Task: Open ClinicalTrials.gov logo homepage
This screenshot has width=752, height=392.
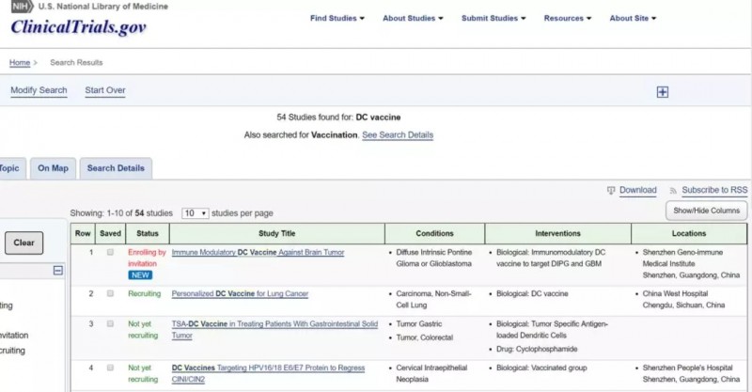Action: pos(78,27)
